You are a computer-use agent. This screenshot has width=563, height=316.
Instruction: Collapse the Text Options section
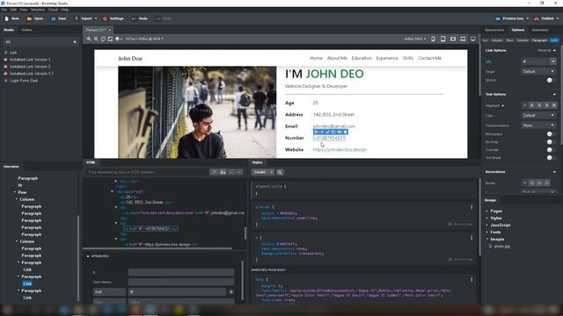554,94
